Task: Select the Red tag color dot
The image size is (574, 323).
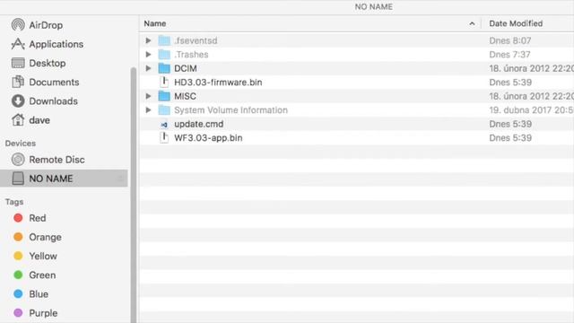Action: pyautogui.click(x=18, y=218)
